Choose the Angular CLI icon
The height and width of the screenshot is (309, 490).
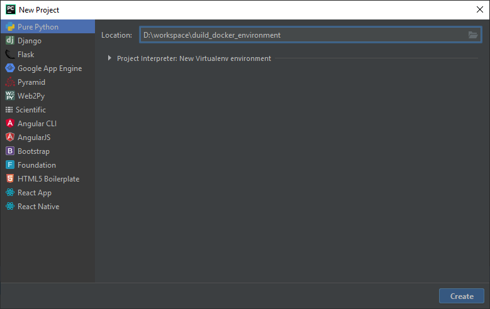tap(10, 123)
